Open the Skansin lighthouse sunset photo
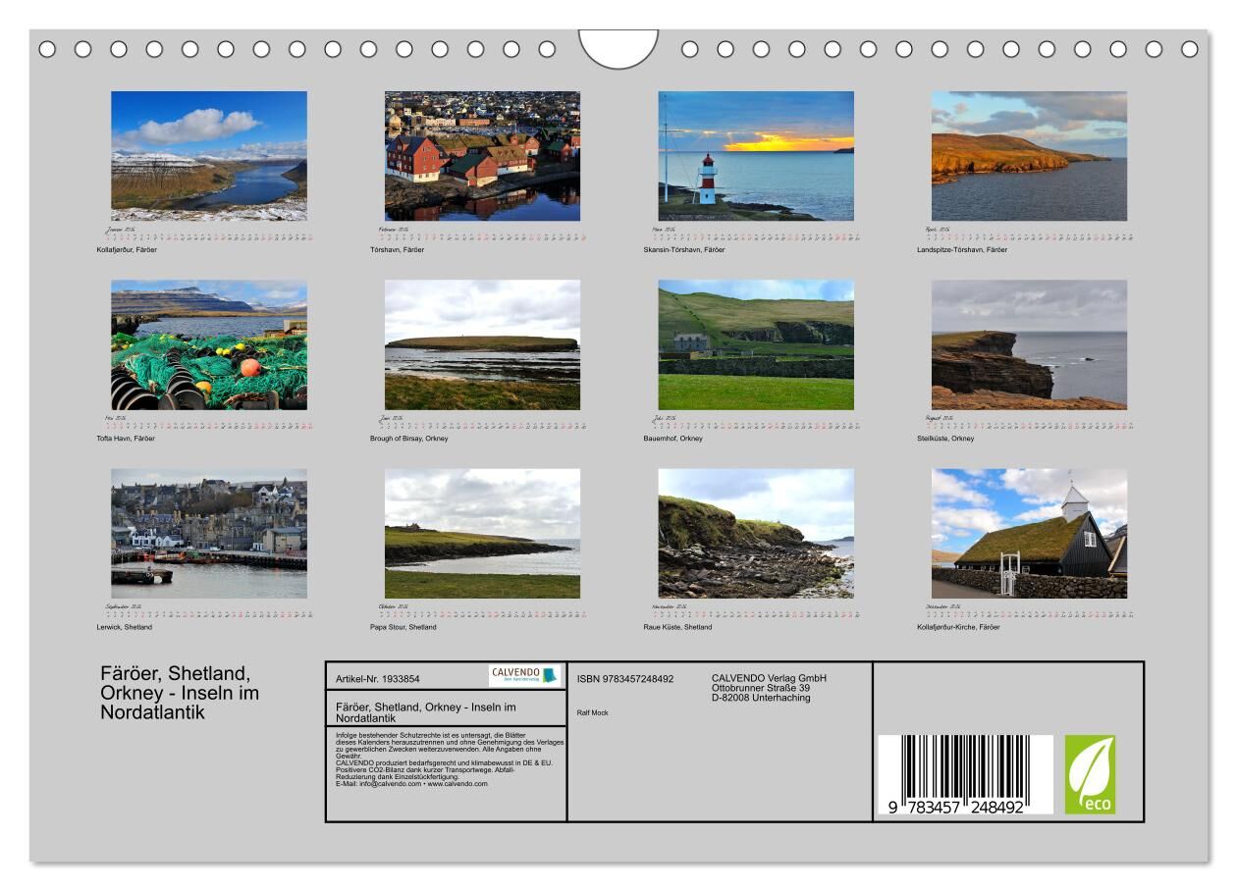 click(x=756, y=156)
